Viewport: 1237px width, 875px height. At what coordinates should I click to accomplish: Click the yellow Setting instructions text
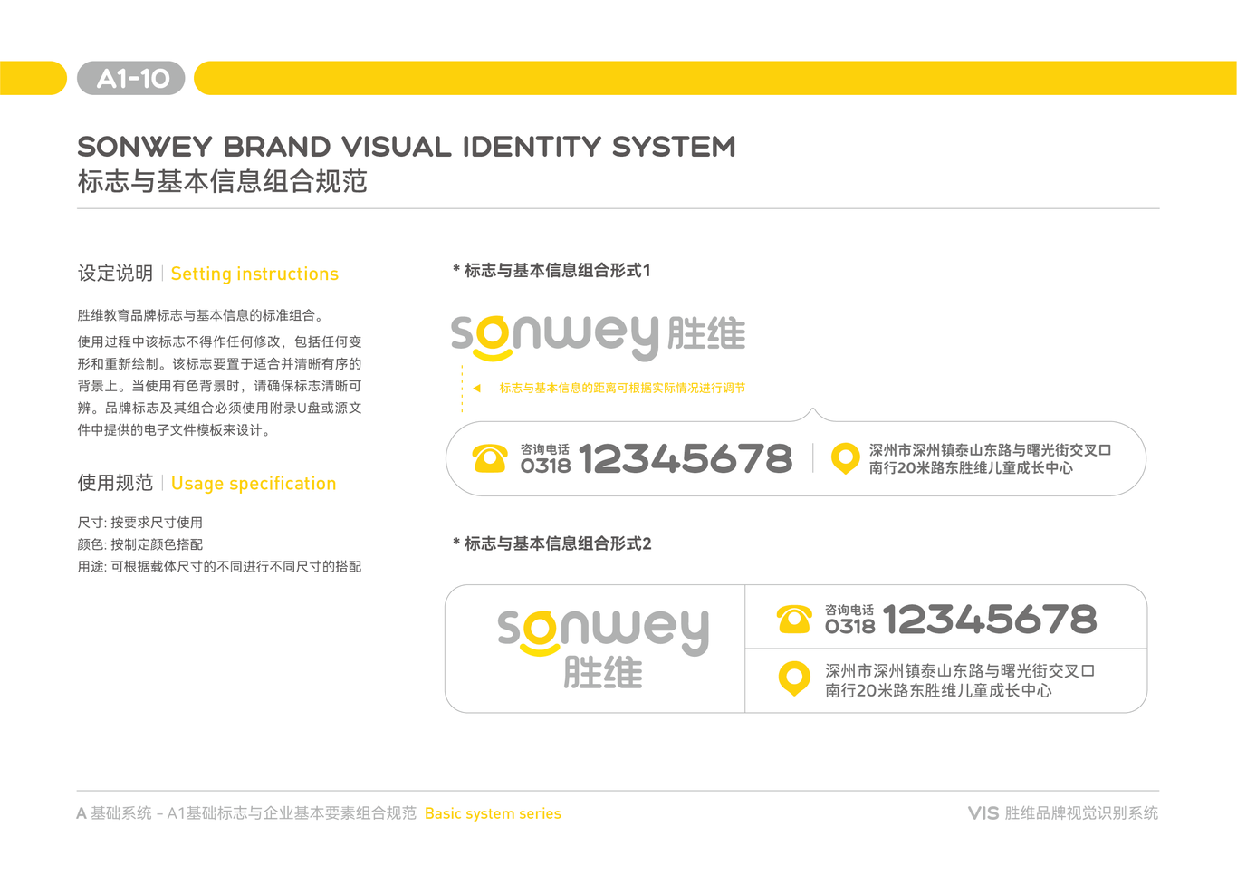[x=254, y=274]
